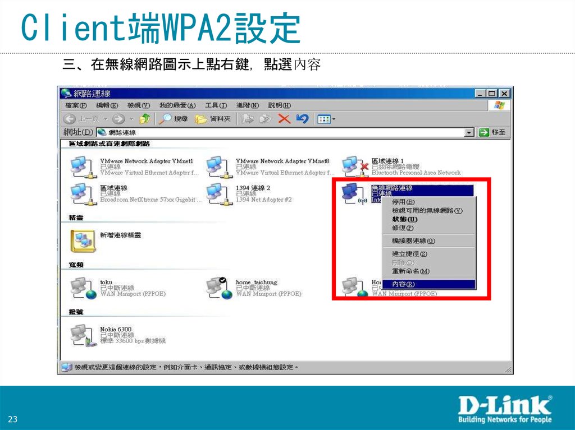Click the 寬頻 group header
This screenshot has width=575, height=430.
click(x=76, y=265)
